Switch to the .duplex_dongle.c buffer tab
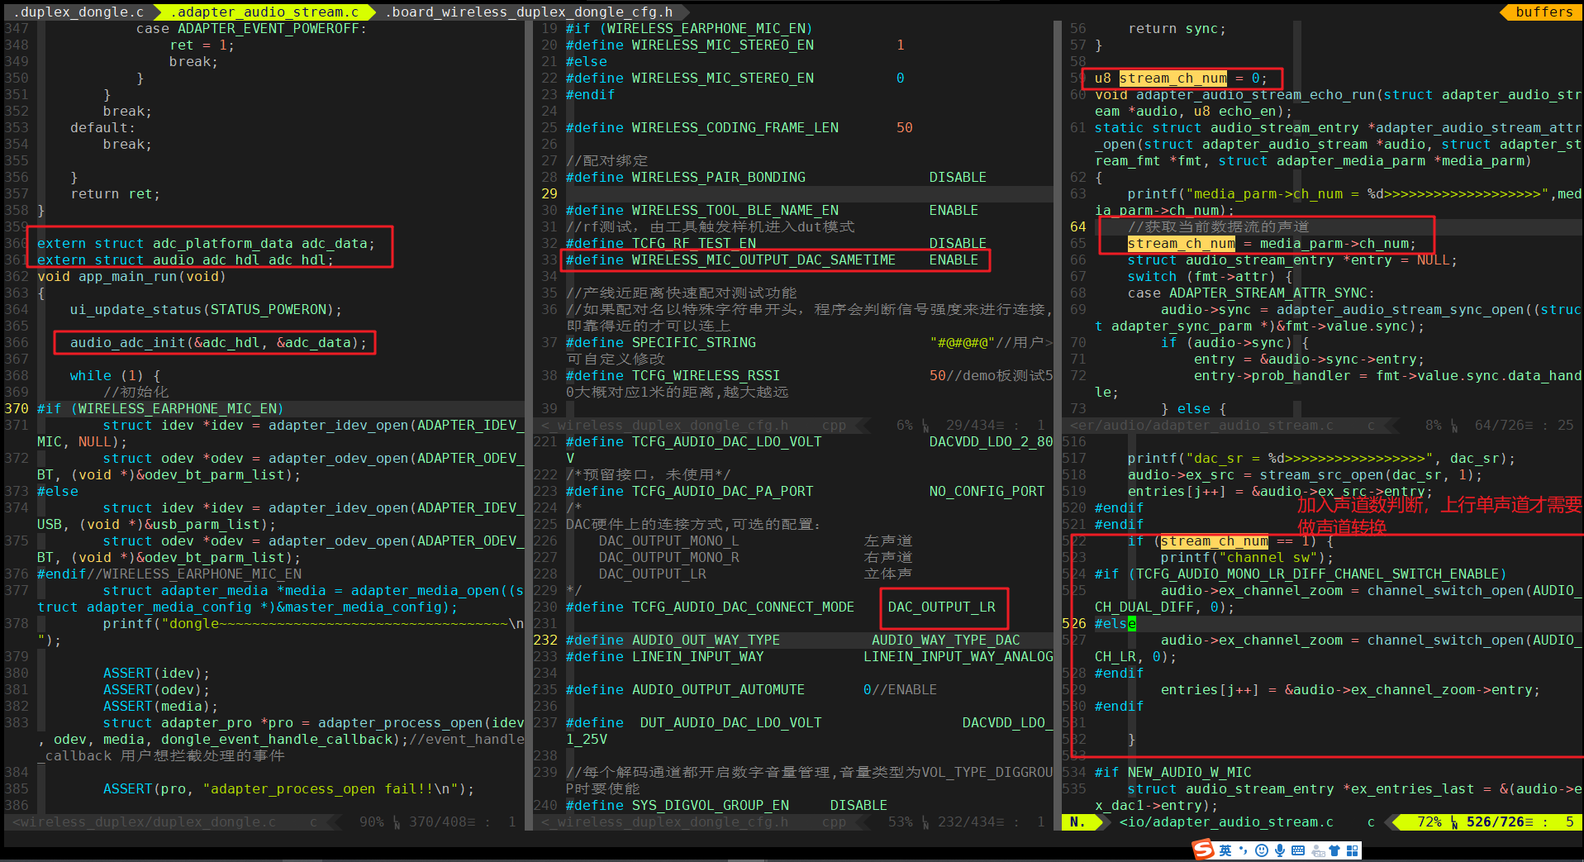This screenshot has height=862, width=1584. tap(78, 12)
